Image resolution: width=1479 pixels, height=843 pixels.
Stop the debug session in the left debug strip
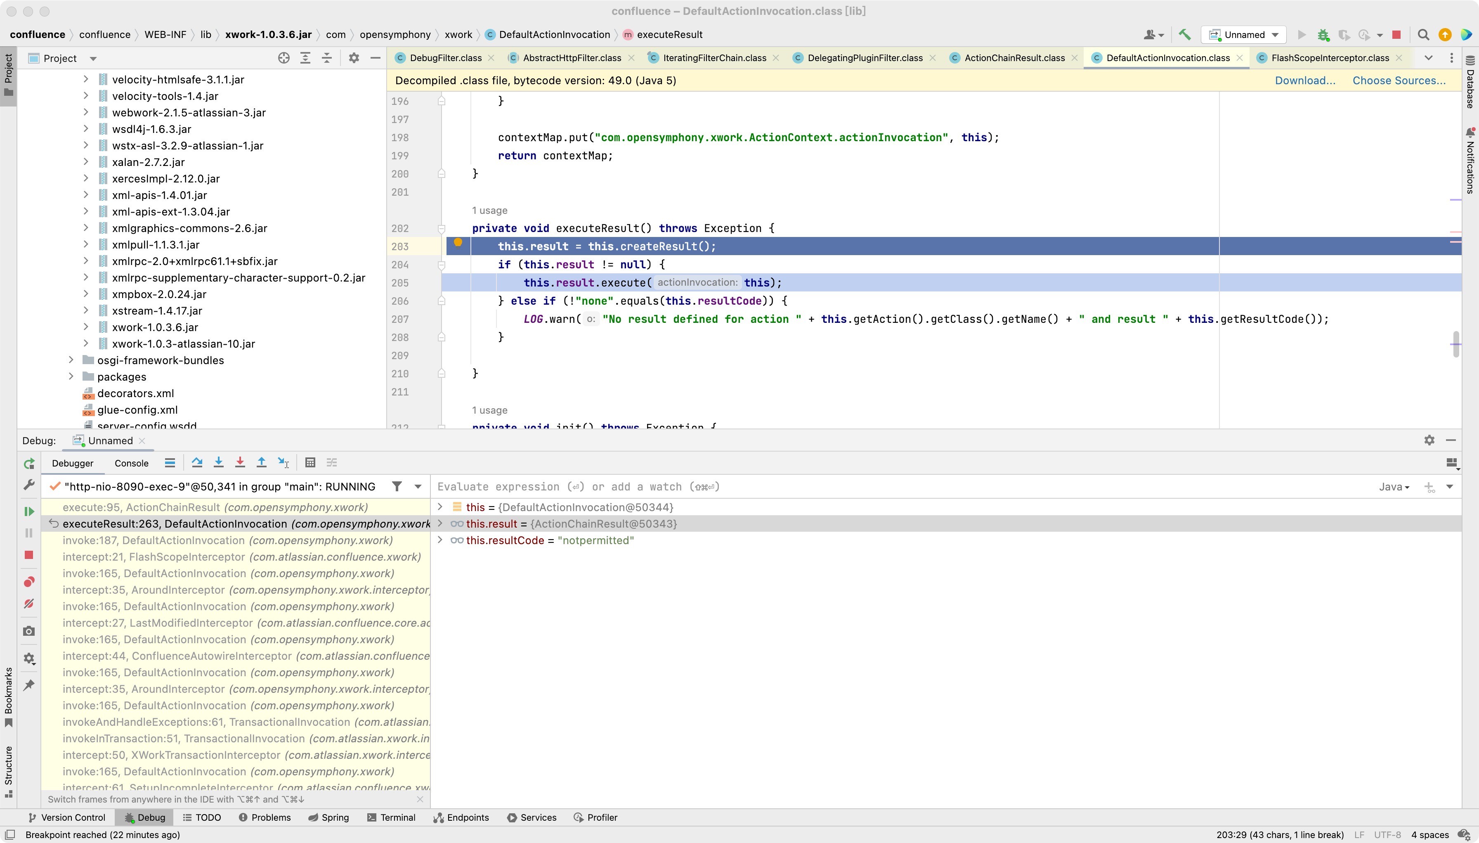pyautogui.click(x=29, y=555)
